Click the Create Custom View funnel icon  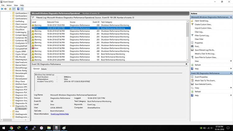click(x=192, y=24)
